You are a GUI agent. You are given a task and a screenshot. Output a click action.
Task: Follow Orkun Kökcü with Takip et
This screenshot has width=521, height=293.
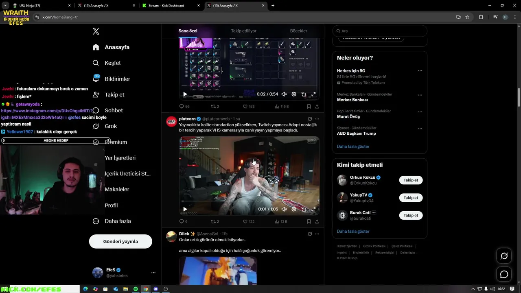[x=411, y=180]
